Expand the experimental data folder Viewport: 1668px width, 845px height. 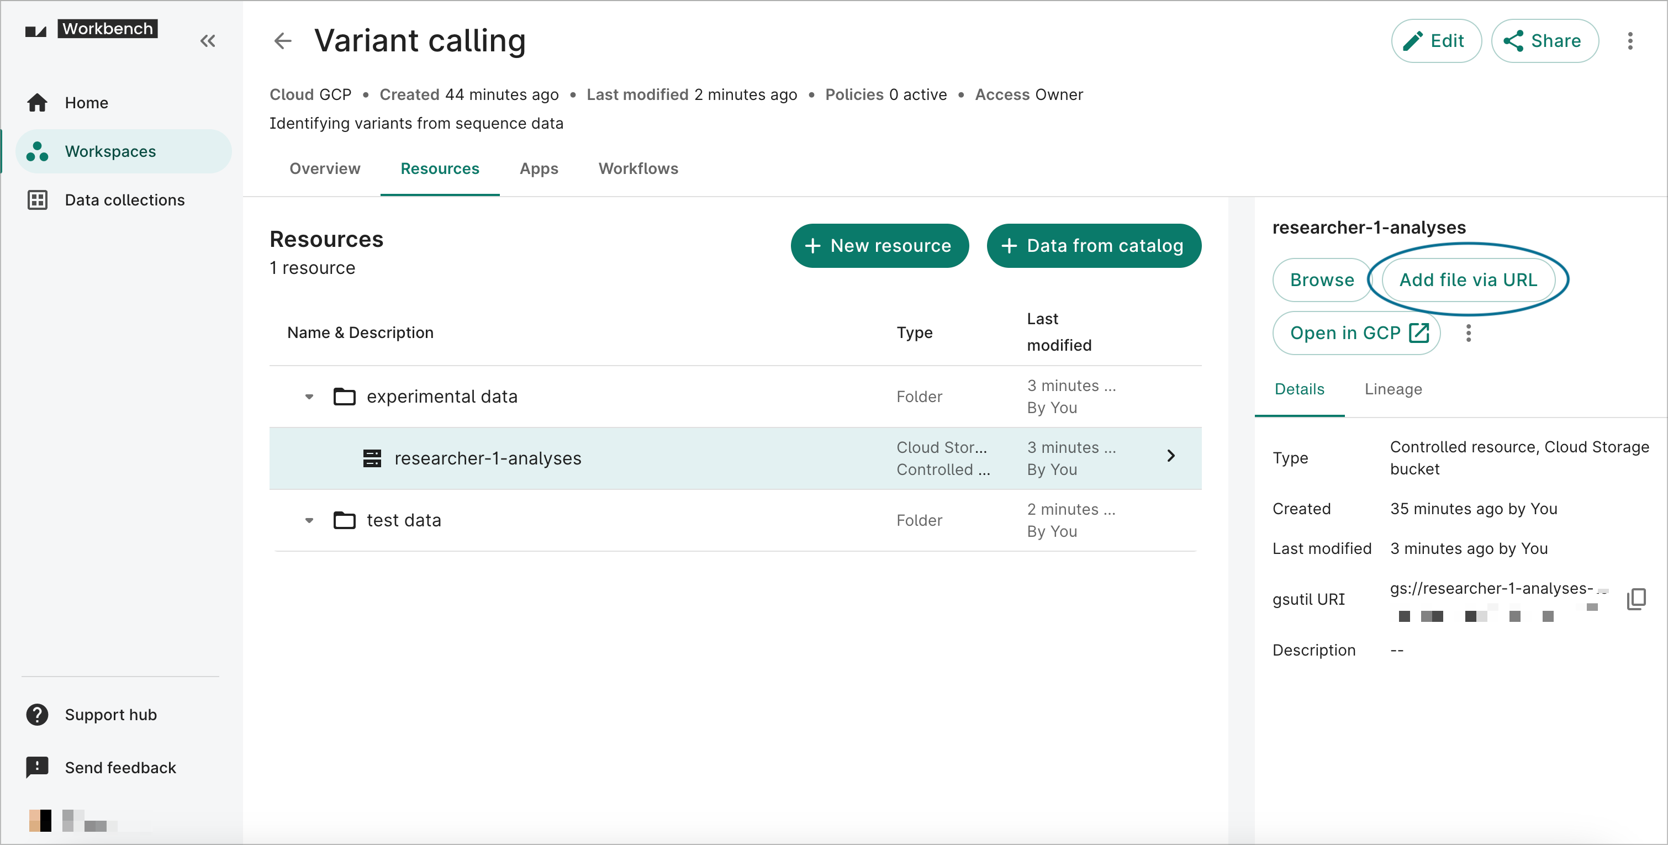(309, 395)
